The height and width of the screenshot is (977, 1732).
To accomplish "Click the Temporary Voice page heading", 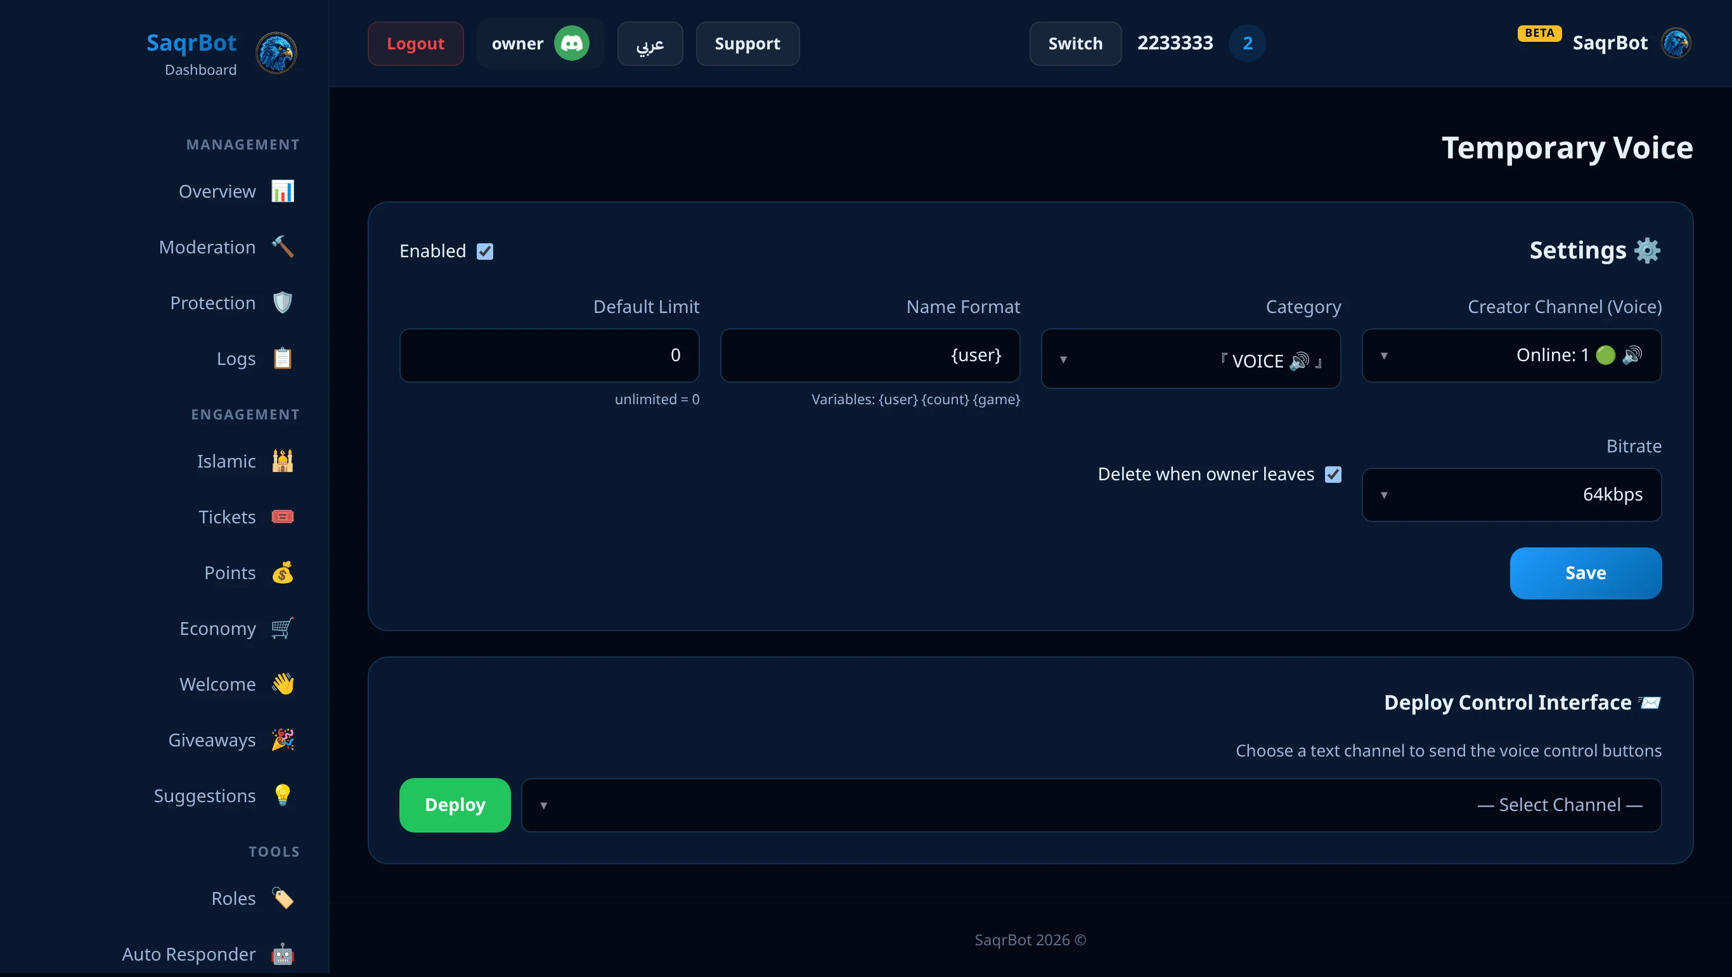I will pyautogui.click(x=1567, y=148).
